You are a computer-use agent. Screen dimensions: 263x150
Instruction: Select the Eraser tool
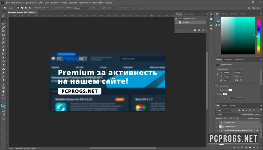pyautogui.click(x=3, y=57)
